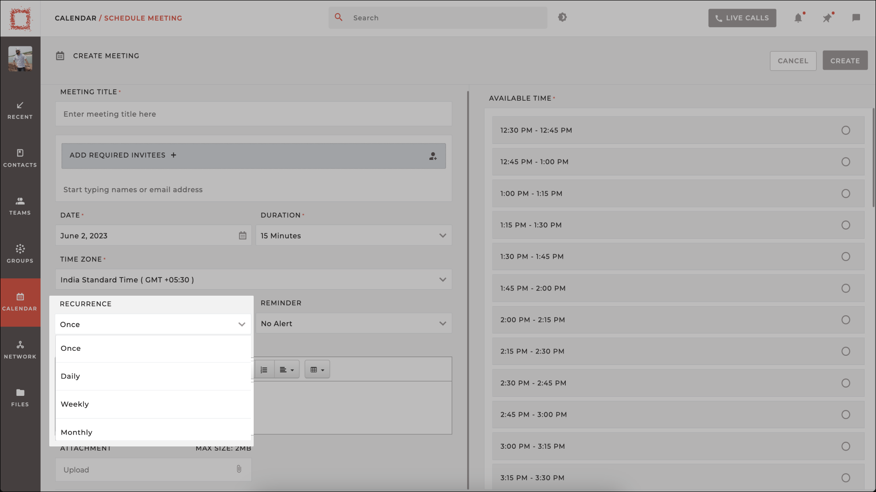Select the 2:00 PM - 2:15 PM radio button
Viewport: 876px width, 492px height.
[x=845, y=320]
